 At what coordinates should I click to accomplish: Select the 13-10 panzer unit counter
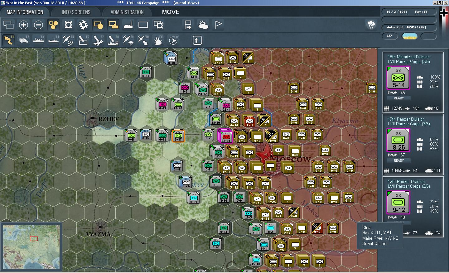coord(216,119)
